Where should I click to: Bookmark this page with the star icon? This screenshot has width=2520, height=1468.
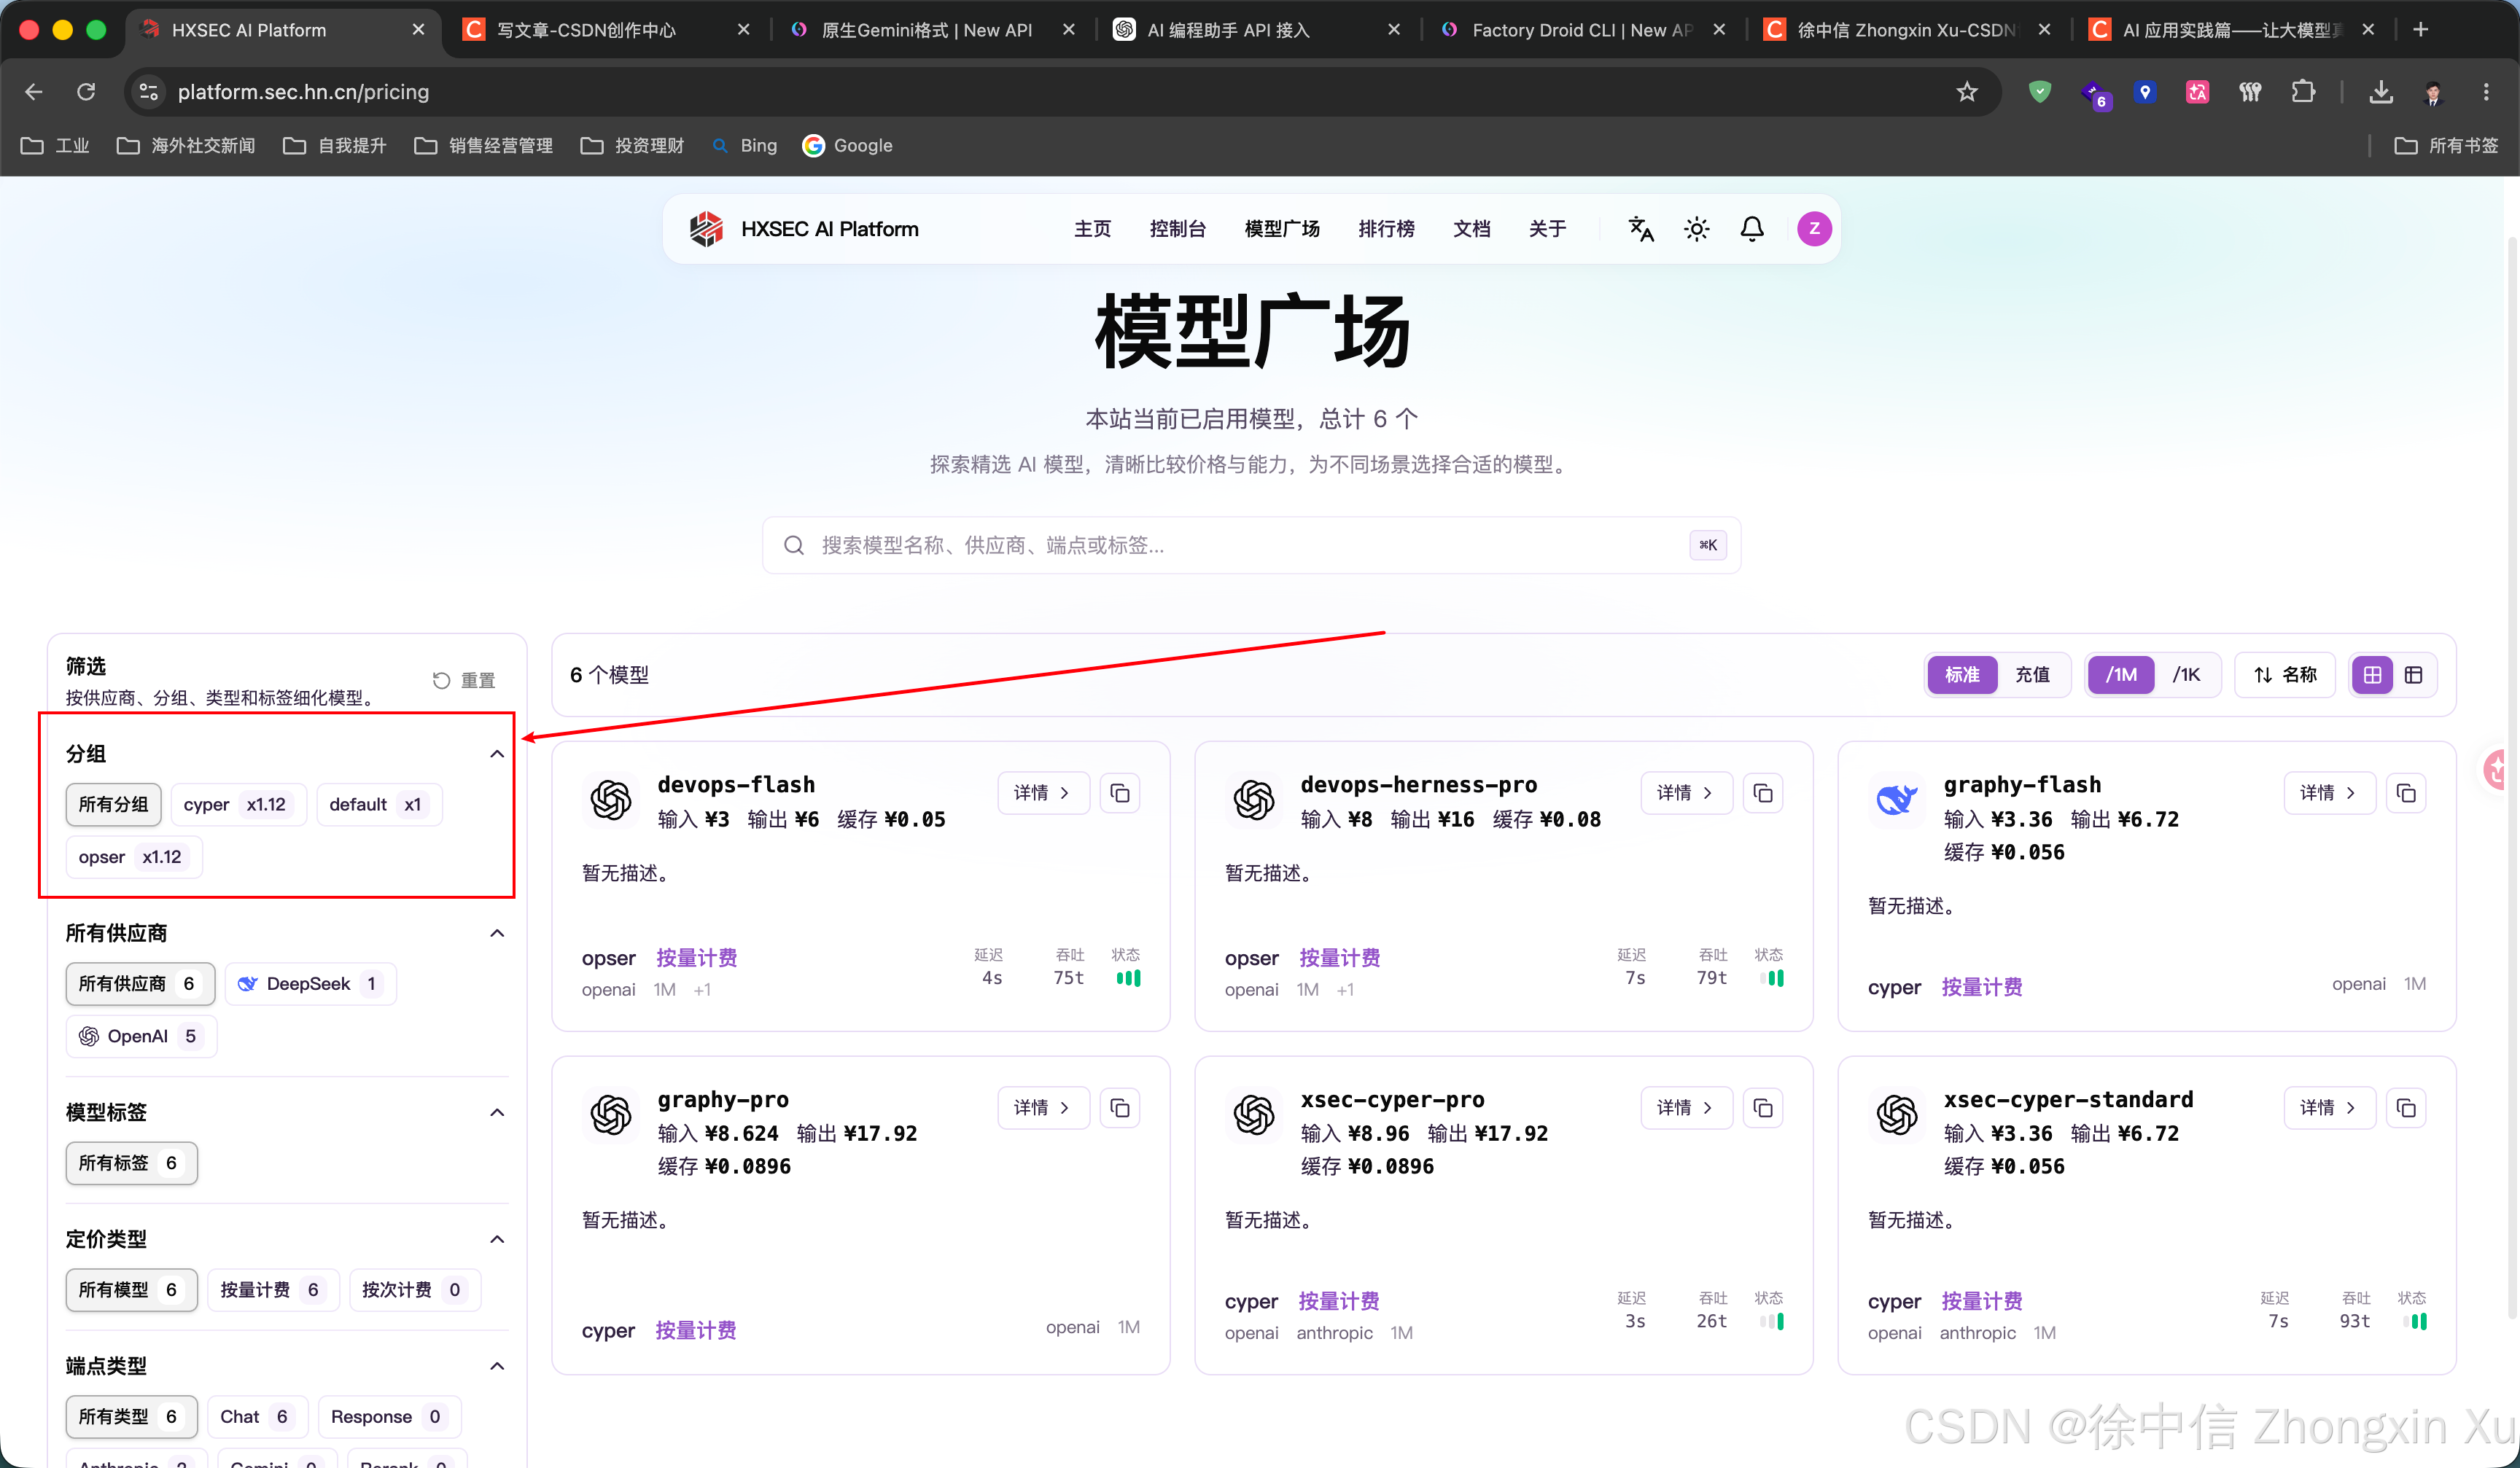pyautogui.click(x=1967, y=92)
